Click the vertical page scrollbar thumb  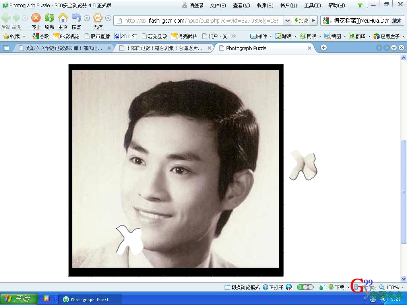[404, 191]
